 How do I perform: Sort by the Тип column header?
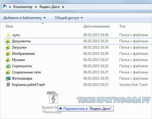pyautogui.click(x=122, y=26)
